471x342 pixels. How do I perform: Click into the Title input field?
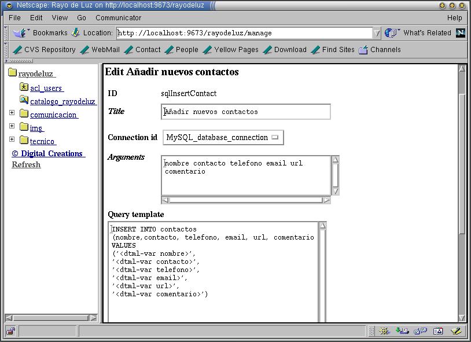246,112
